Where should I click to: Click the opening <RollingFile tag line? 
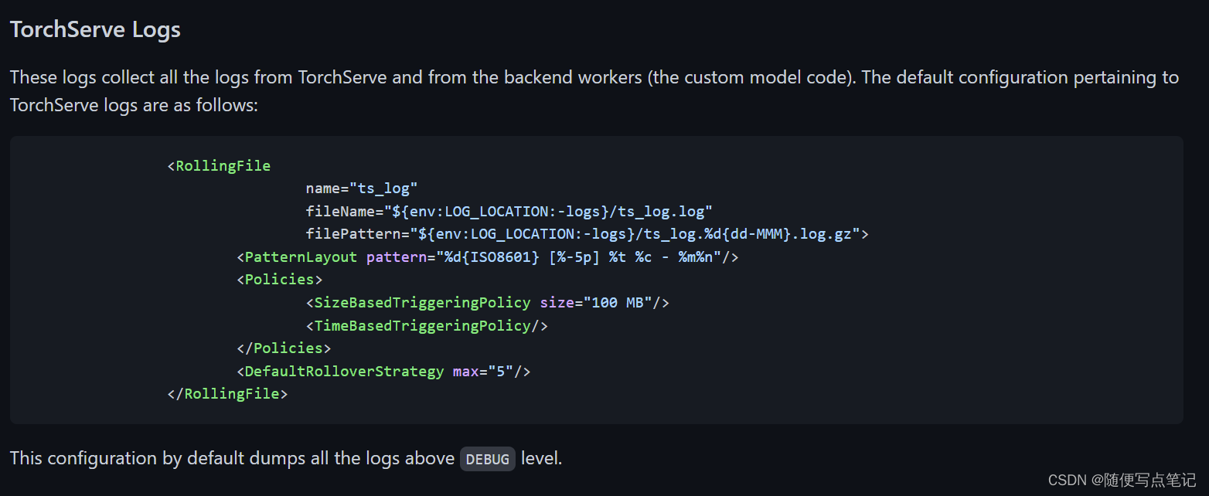click(x=219, y=165)
